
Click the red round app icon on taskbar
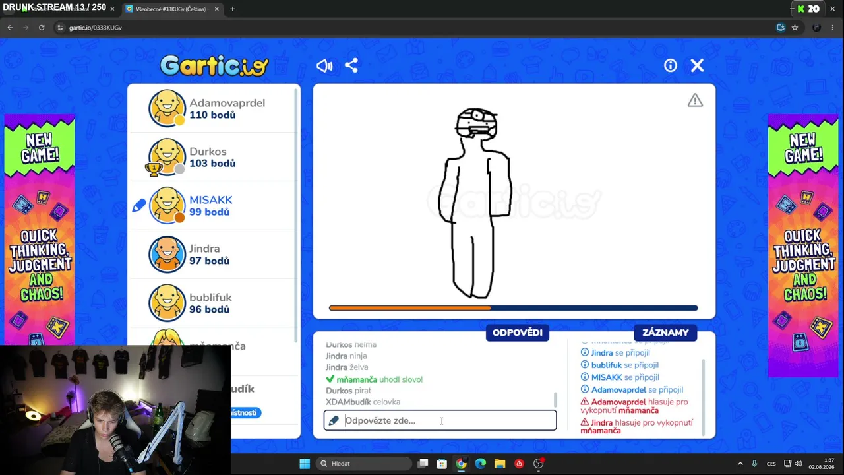point(519,463)
